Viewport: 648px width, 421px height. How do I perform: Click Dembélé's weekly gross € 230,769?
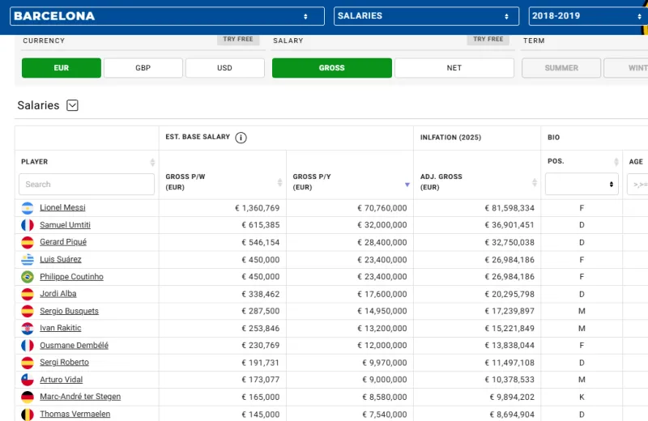coord(261,346)
